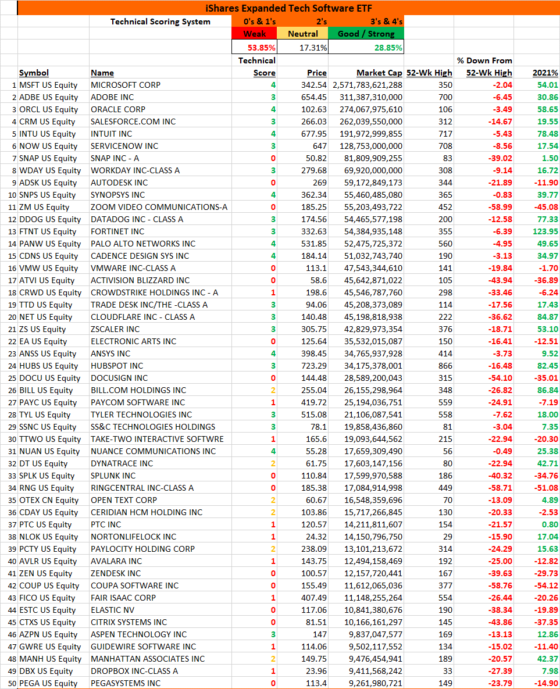Select the Technical Scoring System label
This screenshot has width=560, height=689.
click(160, 22)
